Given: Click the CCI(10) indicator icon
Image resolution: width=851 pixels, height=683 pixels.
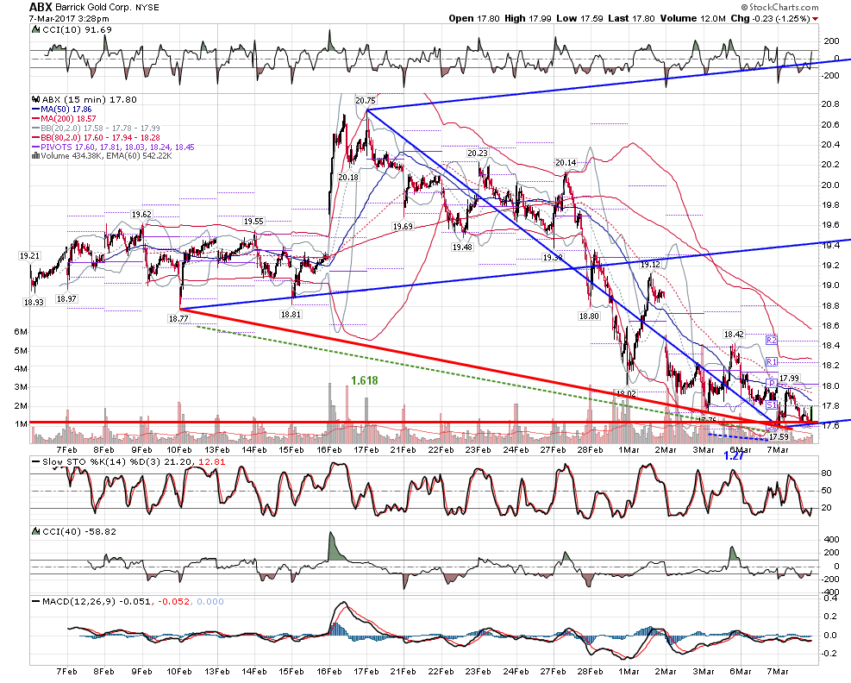Looking at the screenshot, I should [x=36, y=30].
